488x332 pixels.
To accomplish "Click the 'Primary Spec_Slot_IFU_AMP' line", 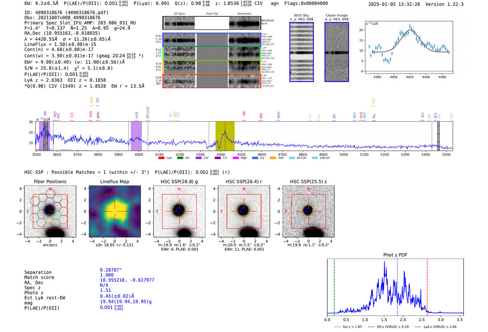I will click(x=80, y=23).
